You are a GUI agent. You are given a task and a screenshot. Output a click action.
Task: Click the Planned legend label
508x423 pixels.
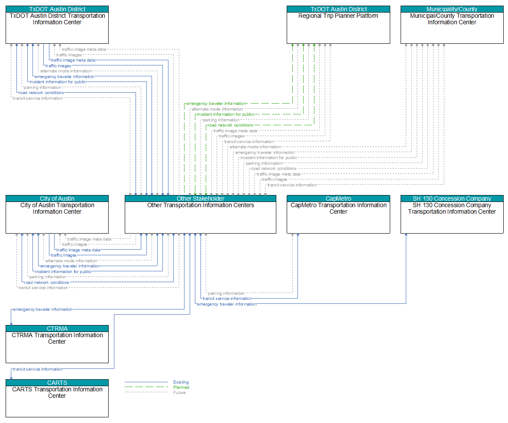[x=181, y=387]
